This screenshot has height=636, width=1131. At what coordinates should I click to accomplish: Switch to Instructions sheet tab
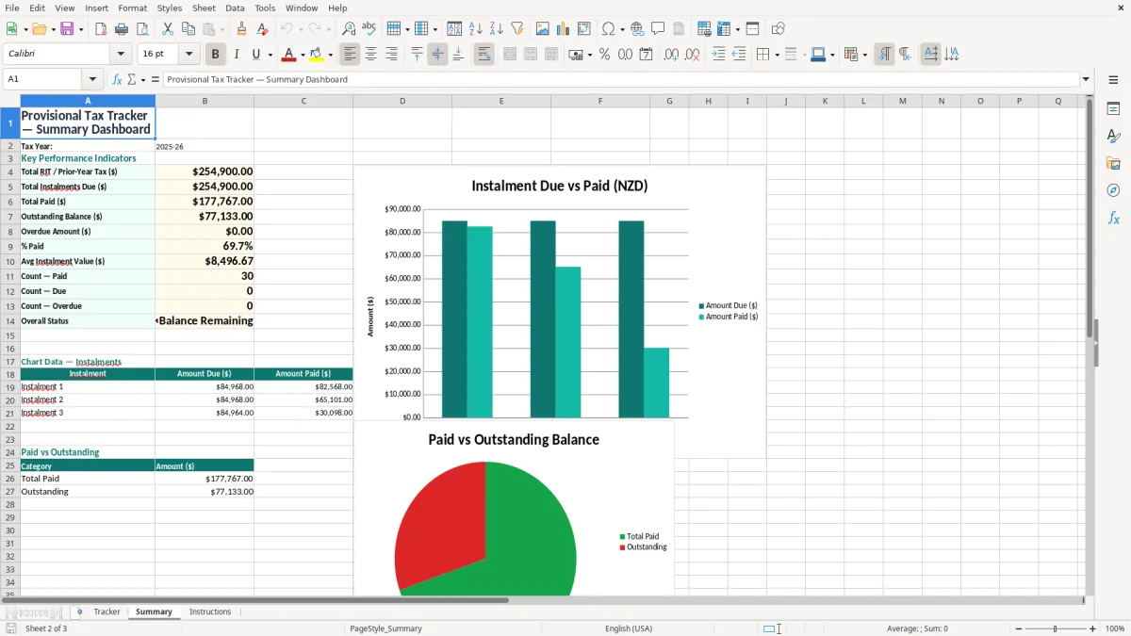210,612
